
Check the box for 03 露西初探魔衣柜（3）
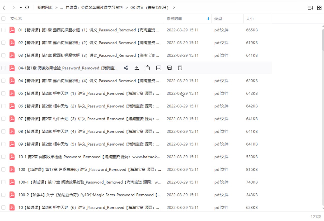pos(3,55)
